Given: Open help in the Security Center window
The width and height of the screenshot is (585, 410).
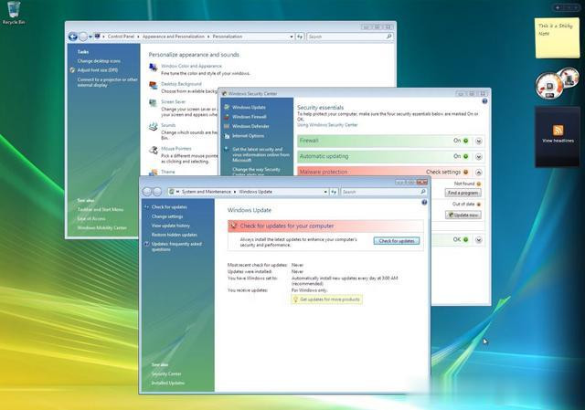Looking at the screenshot, I should point(484,101).
